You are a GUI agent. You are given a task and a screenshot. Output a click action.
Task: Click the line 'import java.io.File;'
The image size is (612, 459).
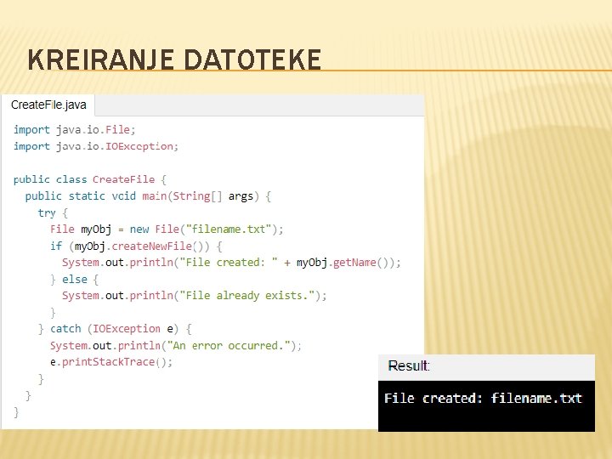75,129
